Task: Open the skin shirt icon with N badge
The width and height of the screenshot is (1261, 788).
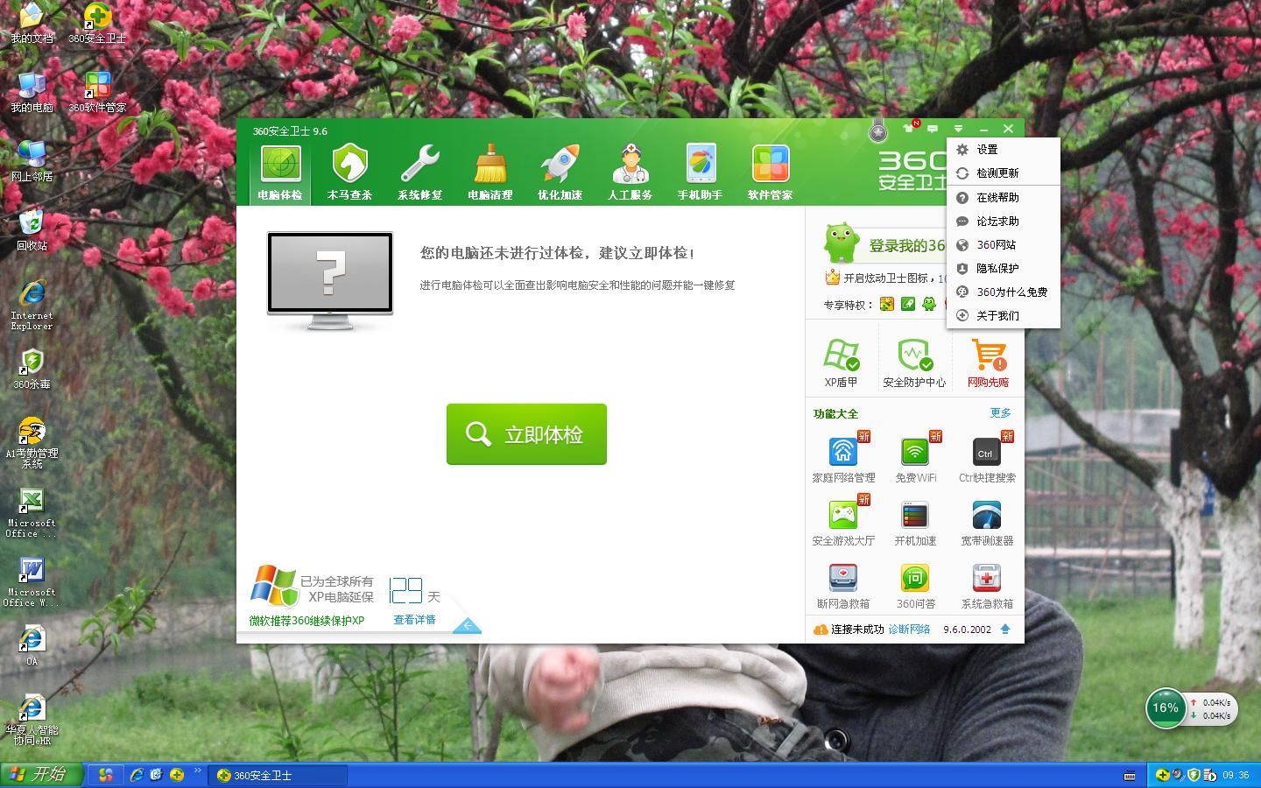Action: click(x=911, y=128)
